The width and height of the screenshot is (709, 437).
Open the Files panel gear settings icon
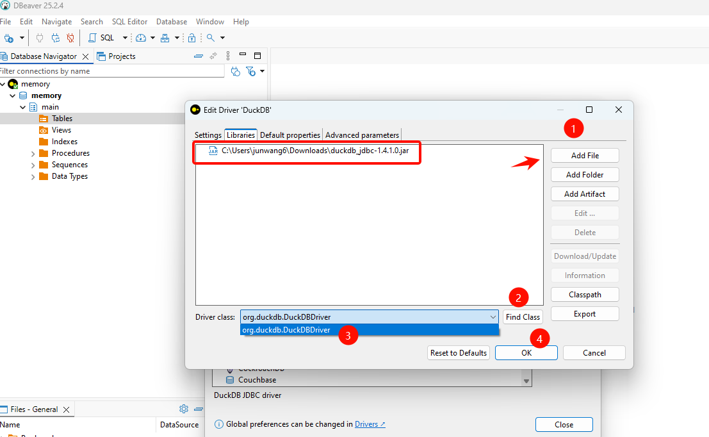pyautogui.click(x=184, y=409)
